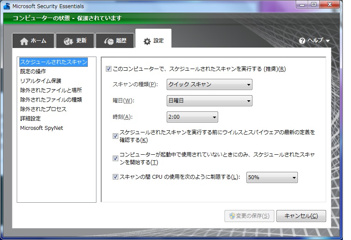The image size is (351, 240).
Task: Open the ホーム tab
Action: click(33, 41)
